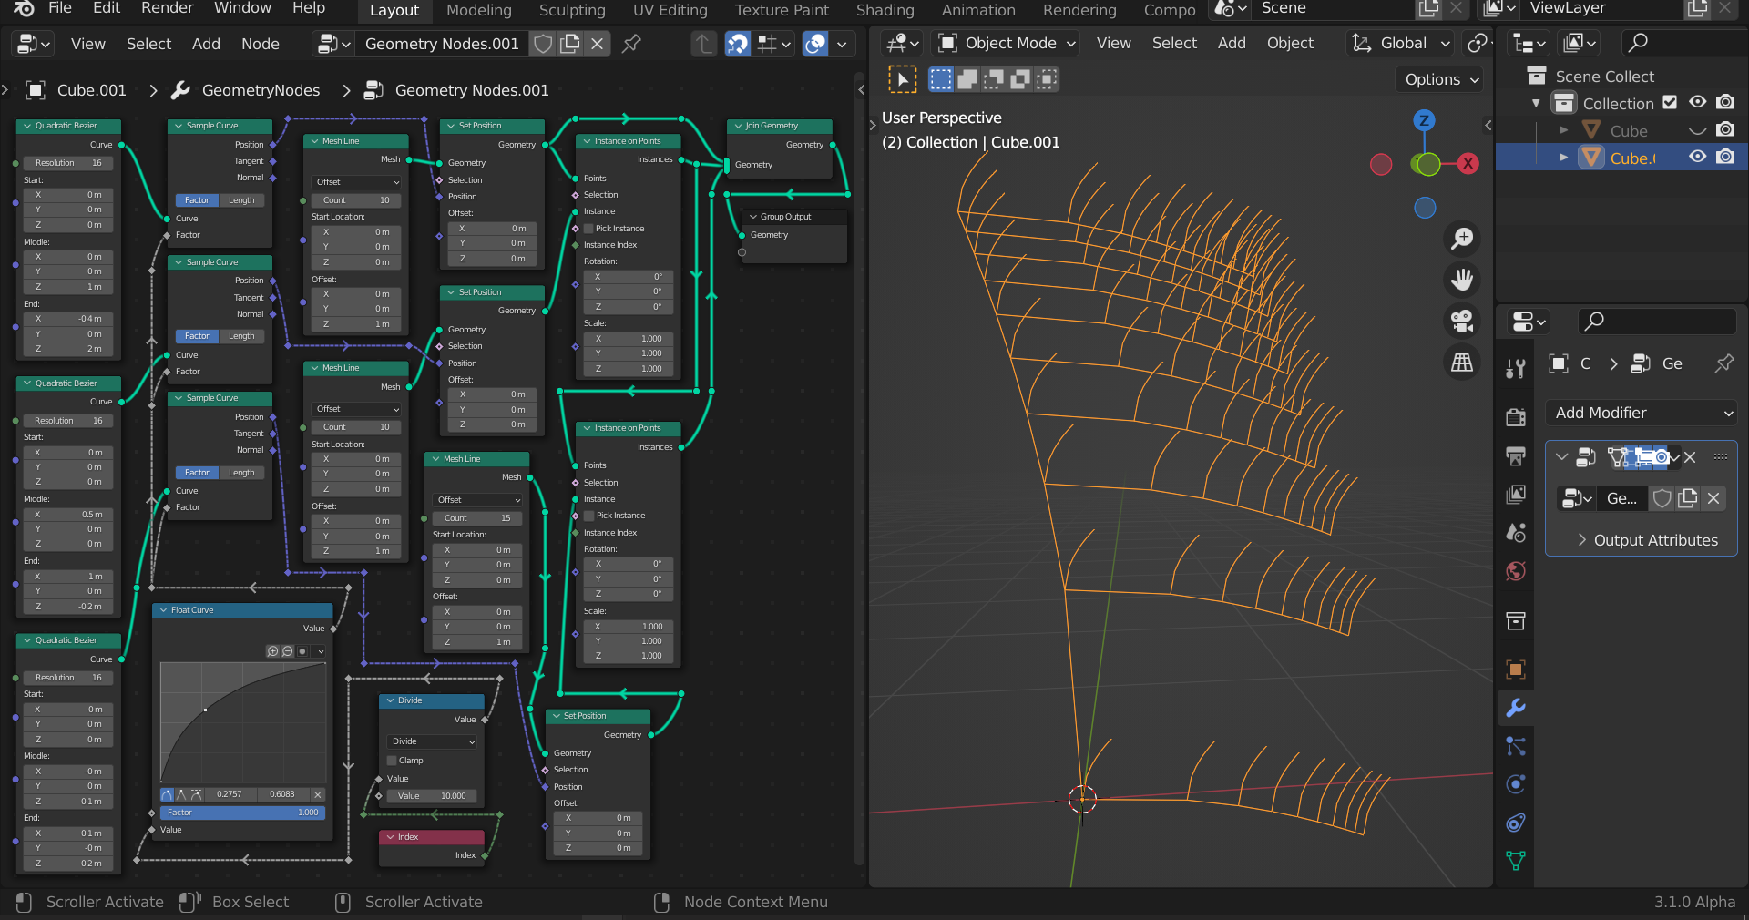Open viewport Object menu
This screenshot has width=1749, height=920.
click(x=1290, y=43)
